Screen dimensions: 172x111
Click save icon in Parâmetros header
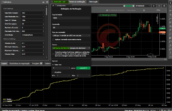47,2
